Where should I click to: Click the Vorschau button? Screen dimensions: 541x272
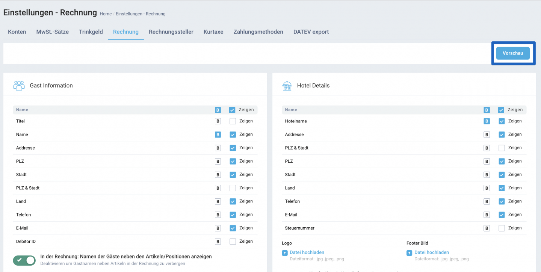pyautogui.click(x=513, y=53)
